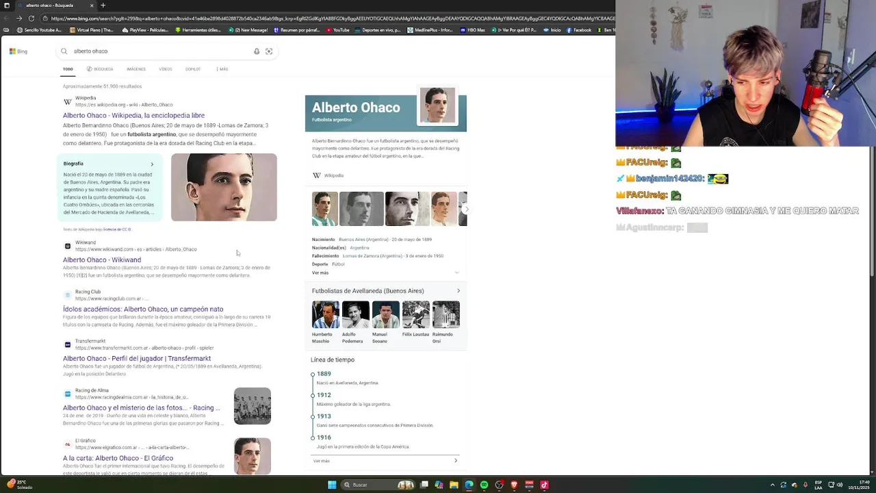The height and width of the screenshot is (493, 876).
Task: Click the large Alberto Ohaco portrait image
Action: pyautogui.click(x=224, y=187)
